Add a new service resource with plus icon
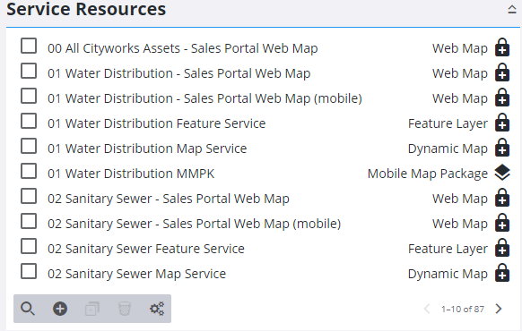Image resolution: width=522 pixels, height=331 pixels. coord(60,309)
